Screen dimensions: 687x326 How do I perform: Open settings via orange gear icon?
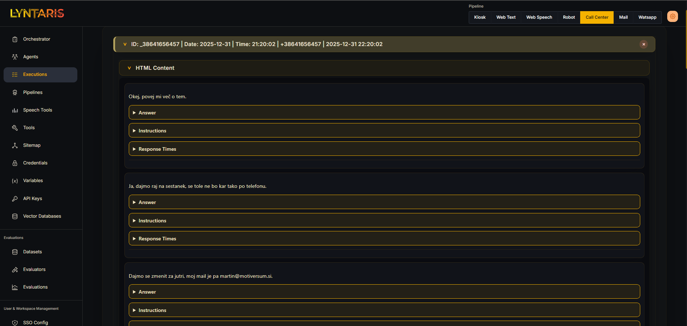coord(672,17)
